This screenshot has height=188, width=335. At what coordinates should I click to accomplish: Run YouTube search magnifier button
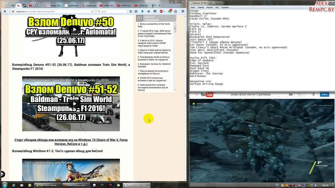(x=299, y=95)
